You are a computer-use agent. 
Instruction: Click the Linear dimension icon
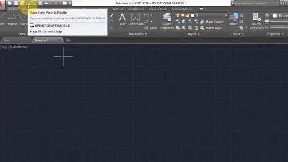[147, 15]
